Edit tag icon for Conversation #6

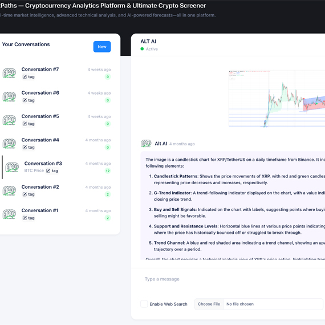(x=25, y=100)
